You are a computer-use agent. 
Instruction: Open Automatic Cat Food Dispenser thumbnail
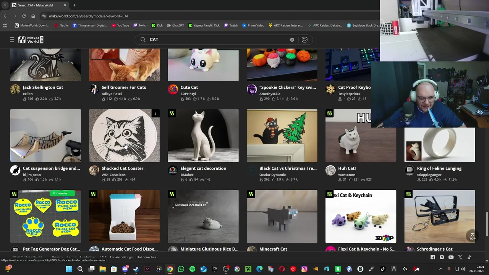tap(124, 217)
